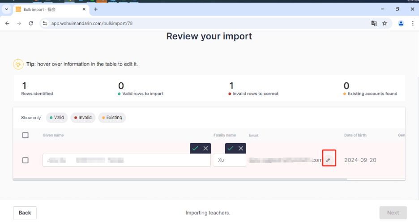Open the translate page icon
This screenshot has width=419, height=222.
374,23
